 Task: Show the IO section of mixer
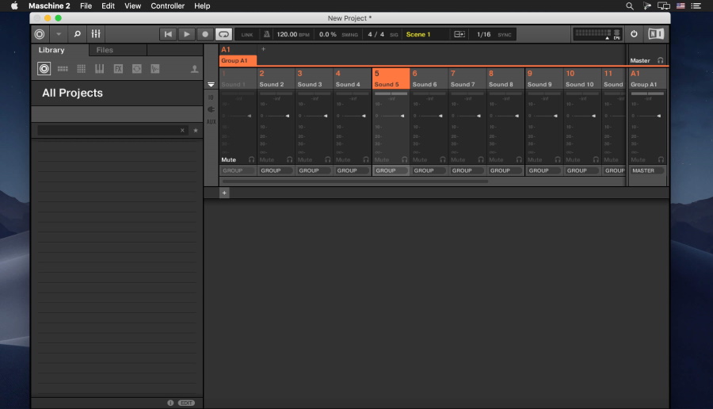click(211, 97)
